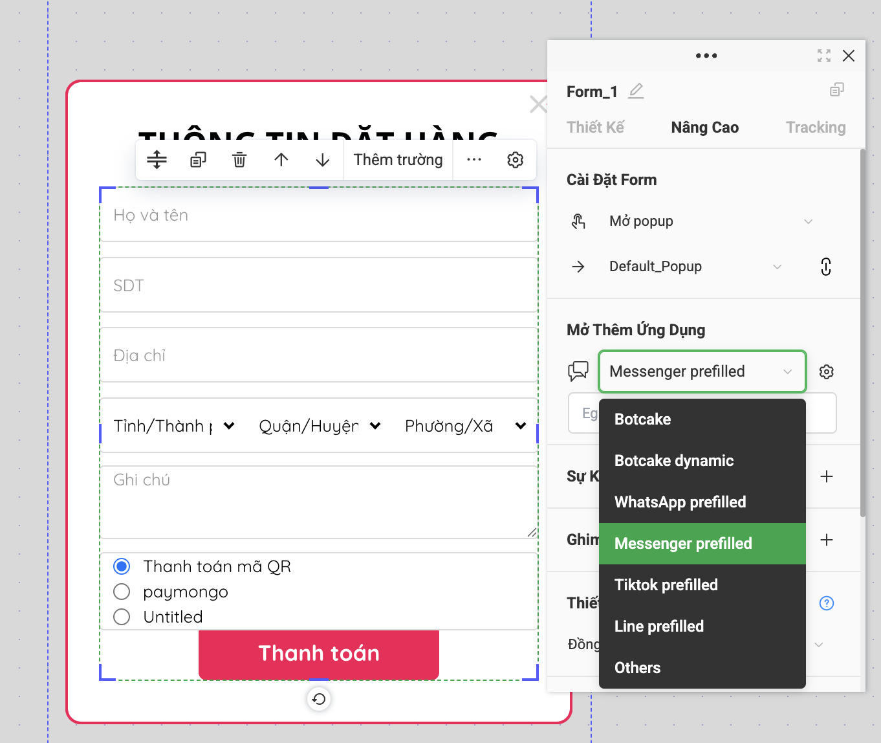Click the align/spacing icon in form toolbar
Viewport: 881px width, 743px height.
coord(157,159)
